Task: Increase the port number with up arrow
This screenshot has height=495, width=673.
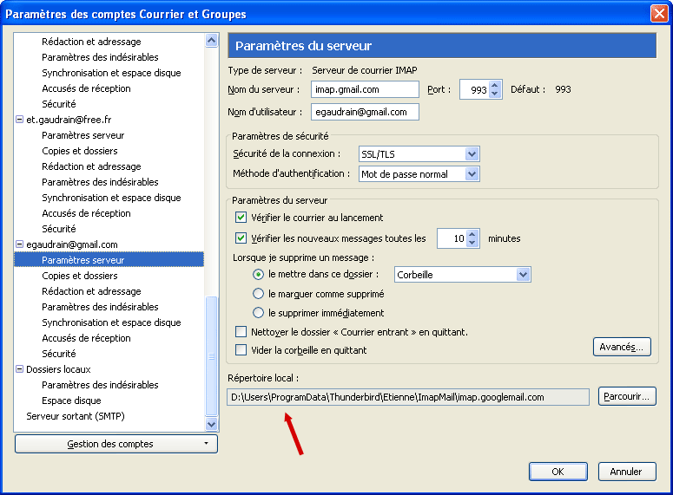Action: click(495, 85)
